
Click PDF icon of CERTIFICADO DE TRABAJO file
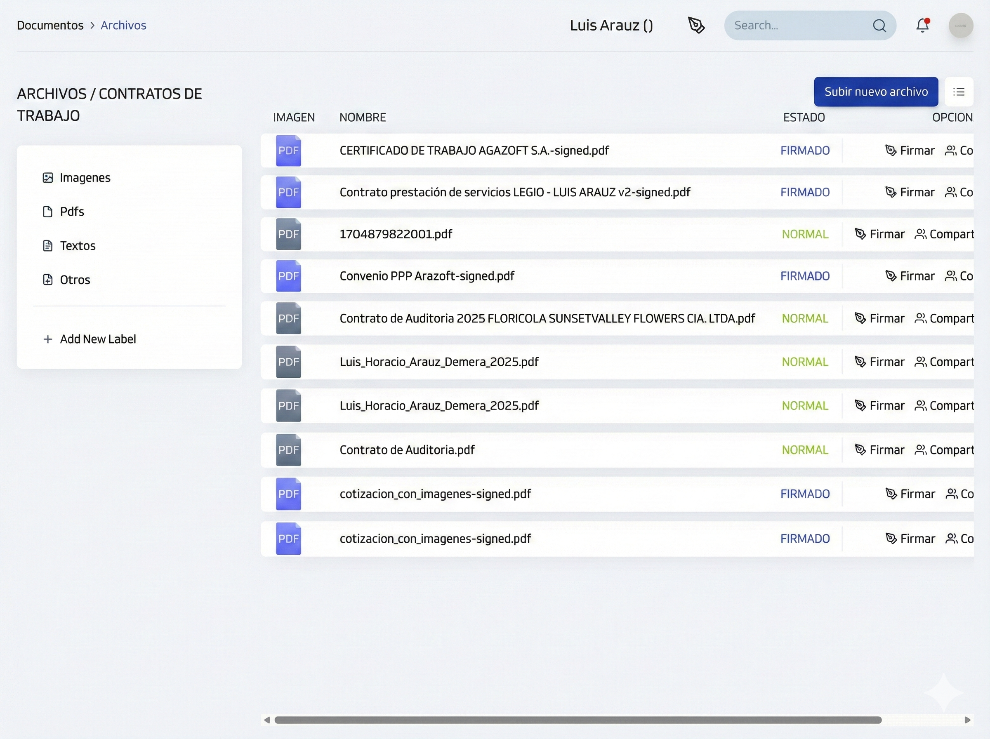coord(288,151)
